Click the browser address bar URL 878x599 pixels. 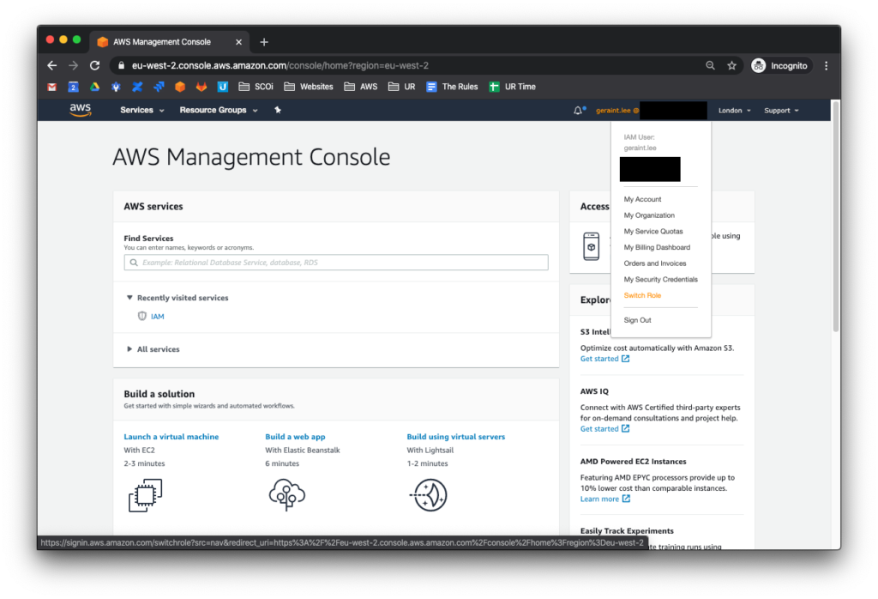point(280,65)
